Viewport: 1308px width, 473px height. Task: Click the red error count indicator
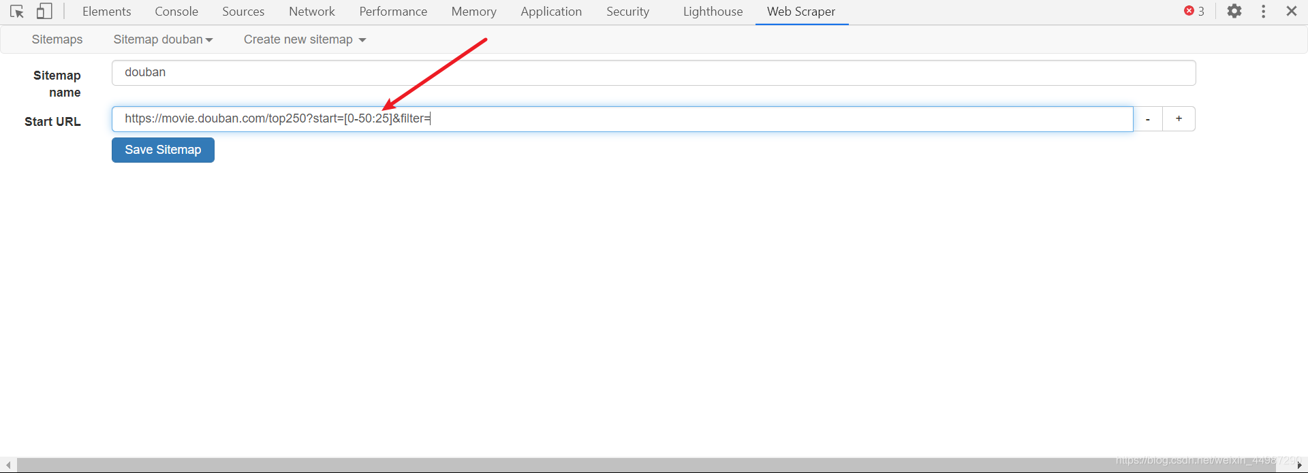pyautogui.click(x=1194, y=12)
